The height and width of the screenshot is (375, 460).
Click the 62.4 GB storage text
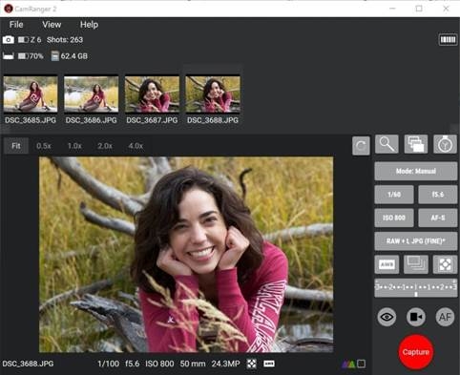click(x=74, y=56)
